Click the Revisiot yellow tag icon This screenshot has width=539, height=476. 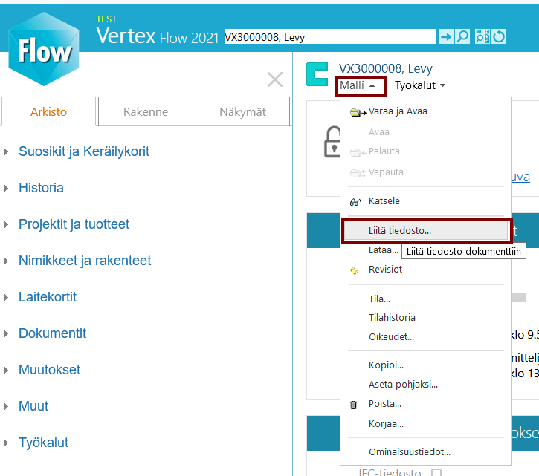(354, 270)
